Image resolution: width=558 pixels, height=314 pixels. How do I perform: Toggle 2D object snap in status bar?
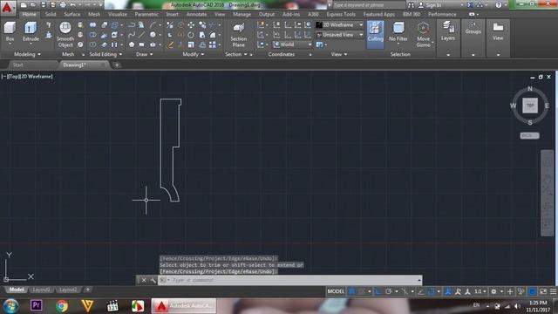click(432, 291)
